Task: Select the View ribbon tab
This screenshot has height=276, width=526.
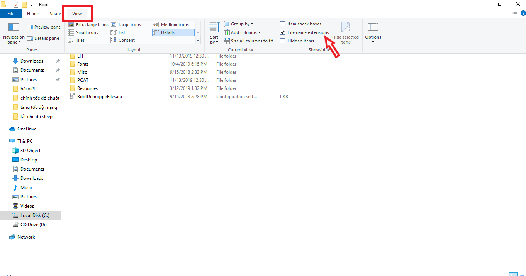Action: tap(77, 14)
